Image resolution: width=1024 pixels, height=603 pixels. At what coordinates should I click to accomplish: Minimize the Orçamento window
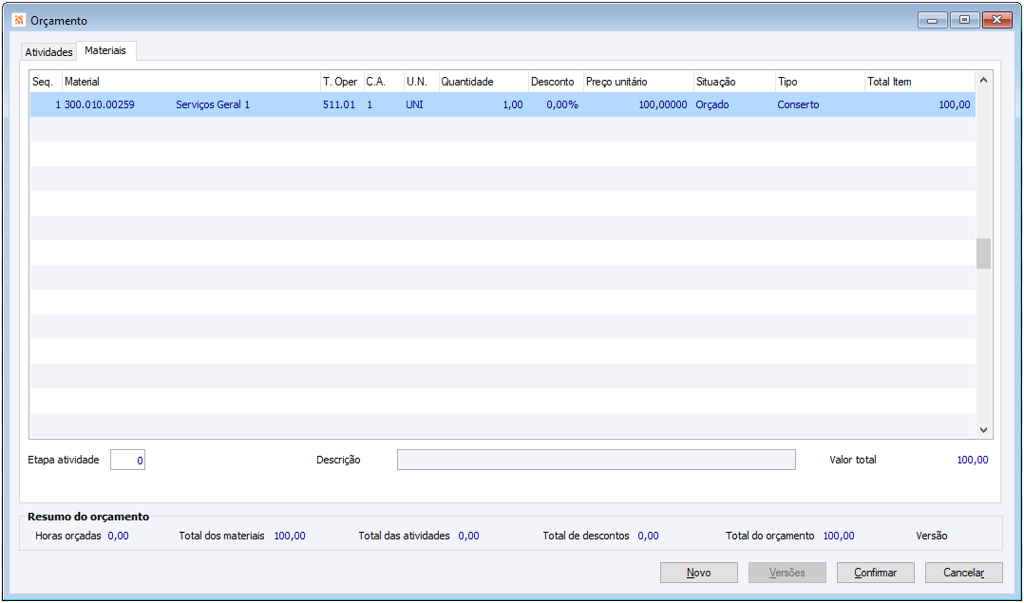click(x=933, y=20)
